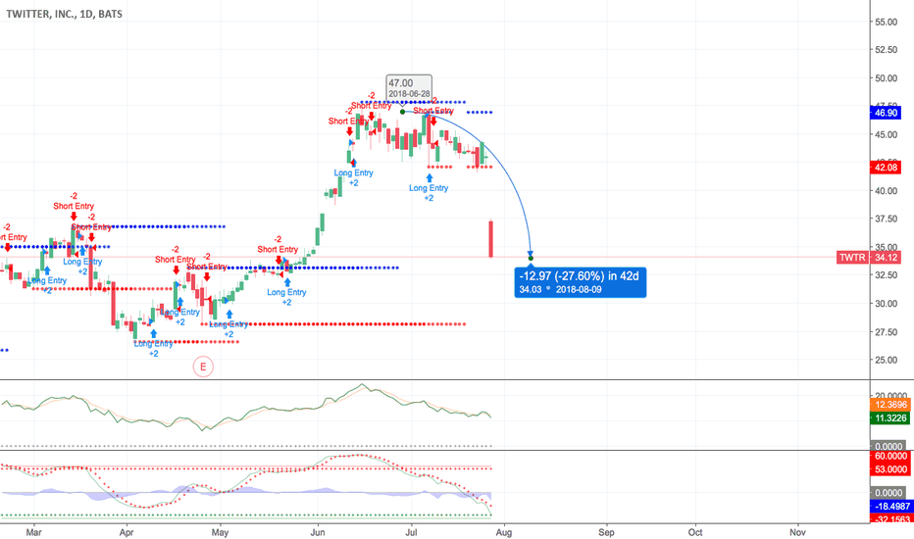This screenshot has width=914, height=539.
Task: Click the green measurement end dot above blue label
Action: click(x=531, y=258)
